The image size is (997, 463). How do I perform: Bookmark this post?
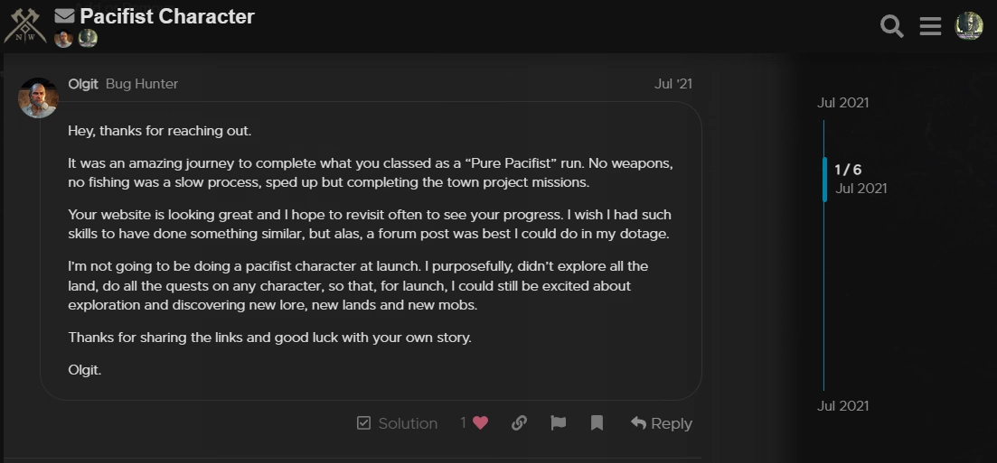pyautogui.click(x=597, y=423)
